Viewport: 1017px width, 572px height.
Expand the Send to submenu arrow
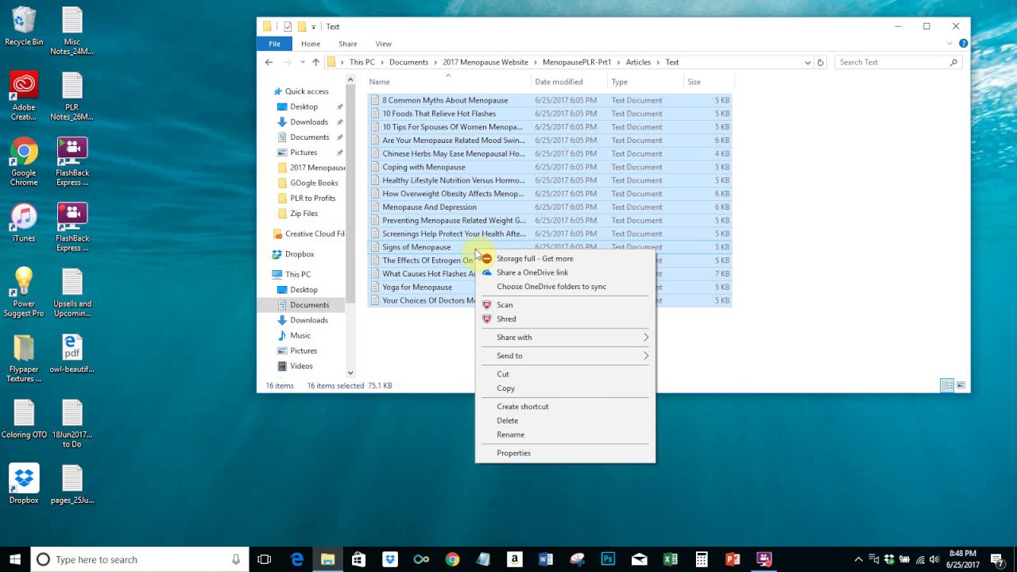tap(646, 356)
